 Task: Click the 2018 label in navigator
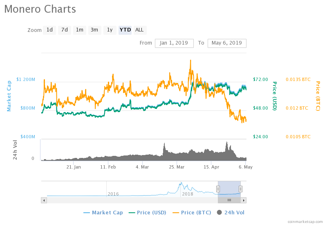[x=188, y=194]
